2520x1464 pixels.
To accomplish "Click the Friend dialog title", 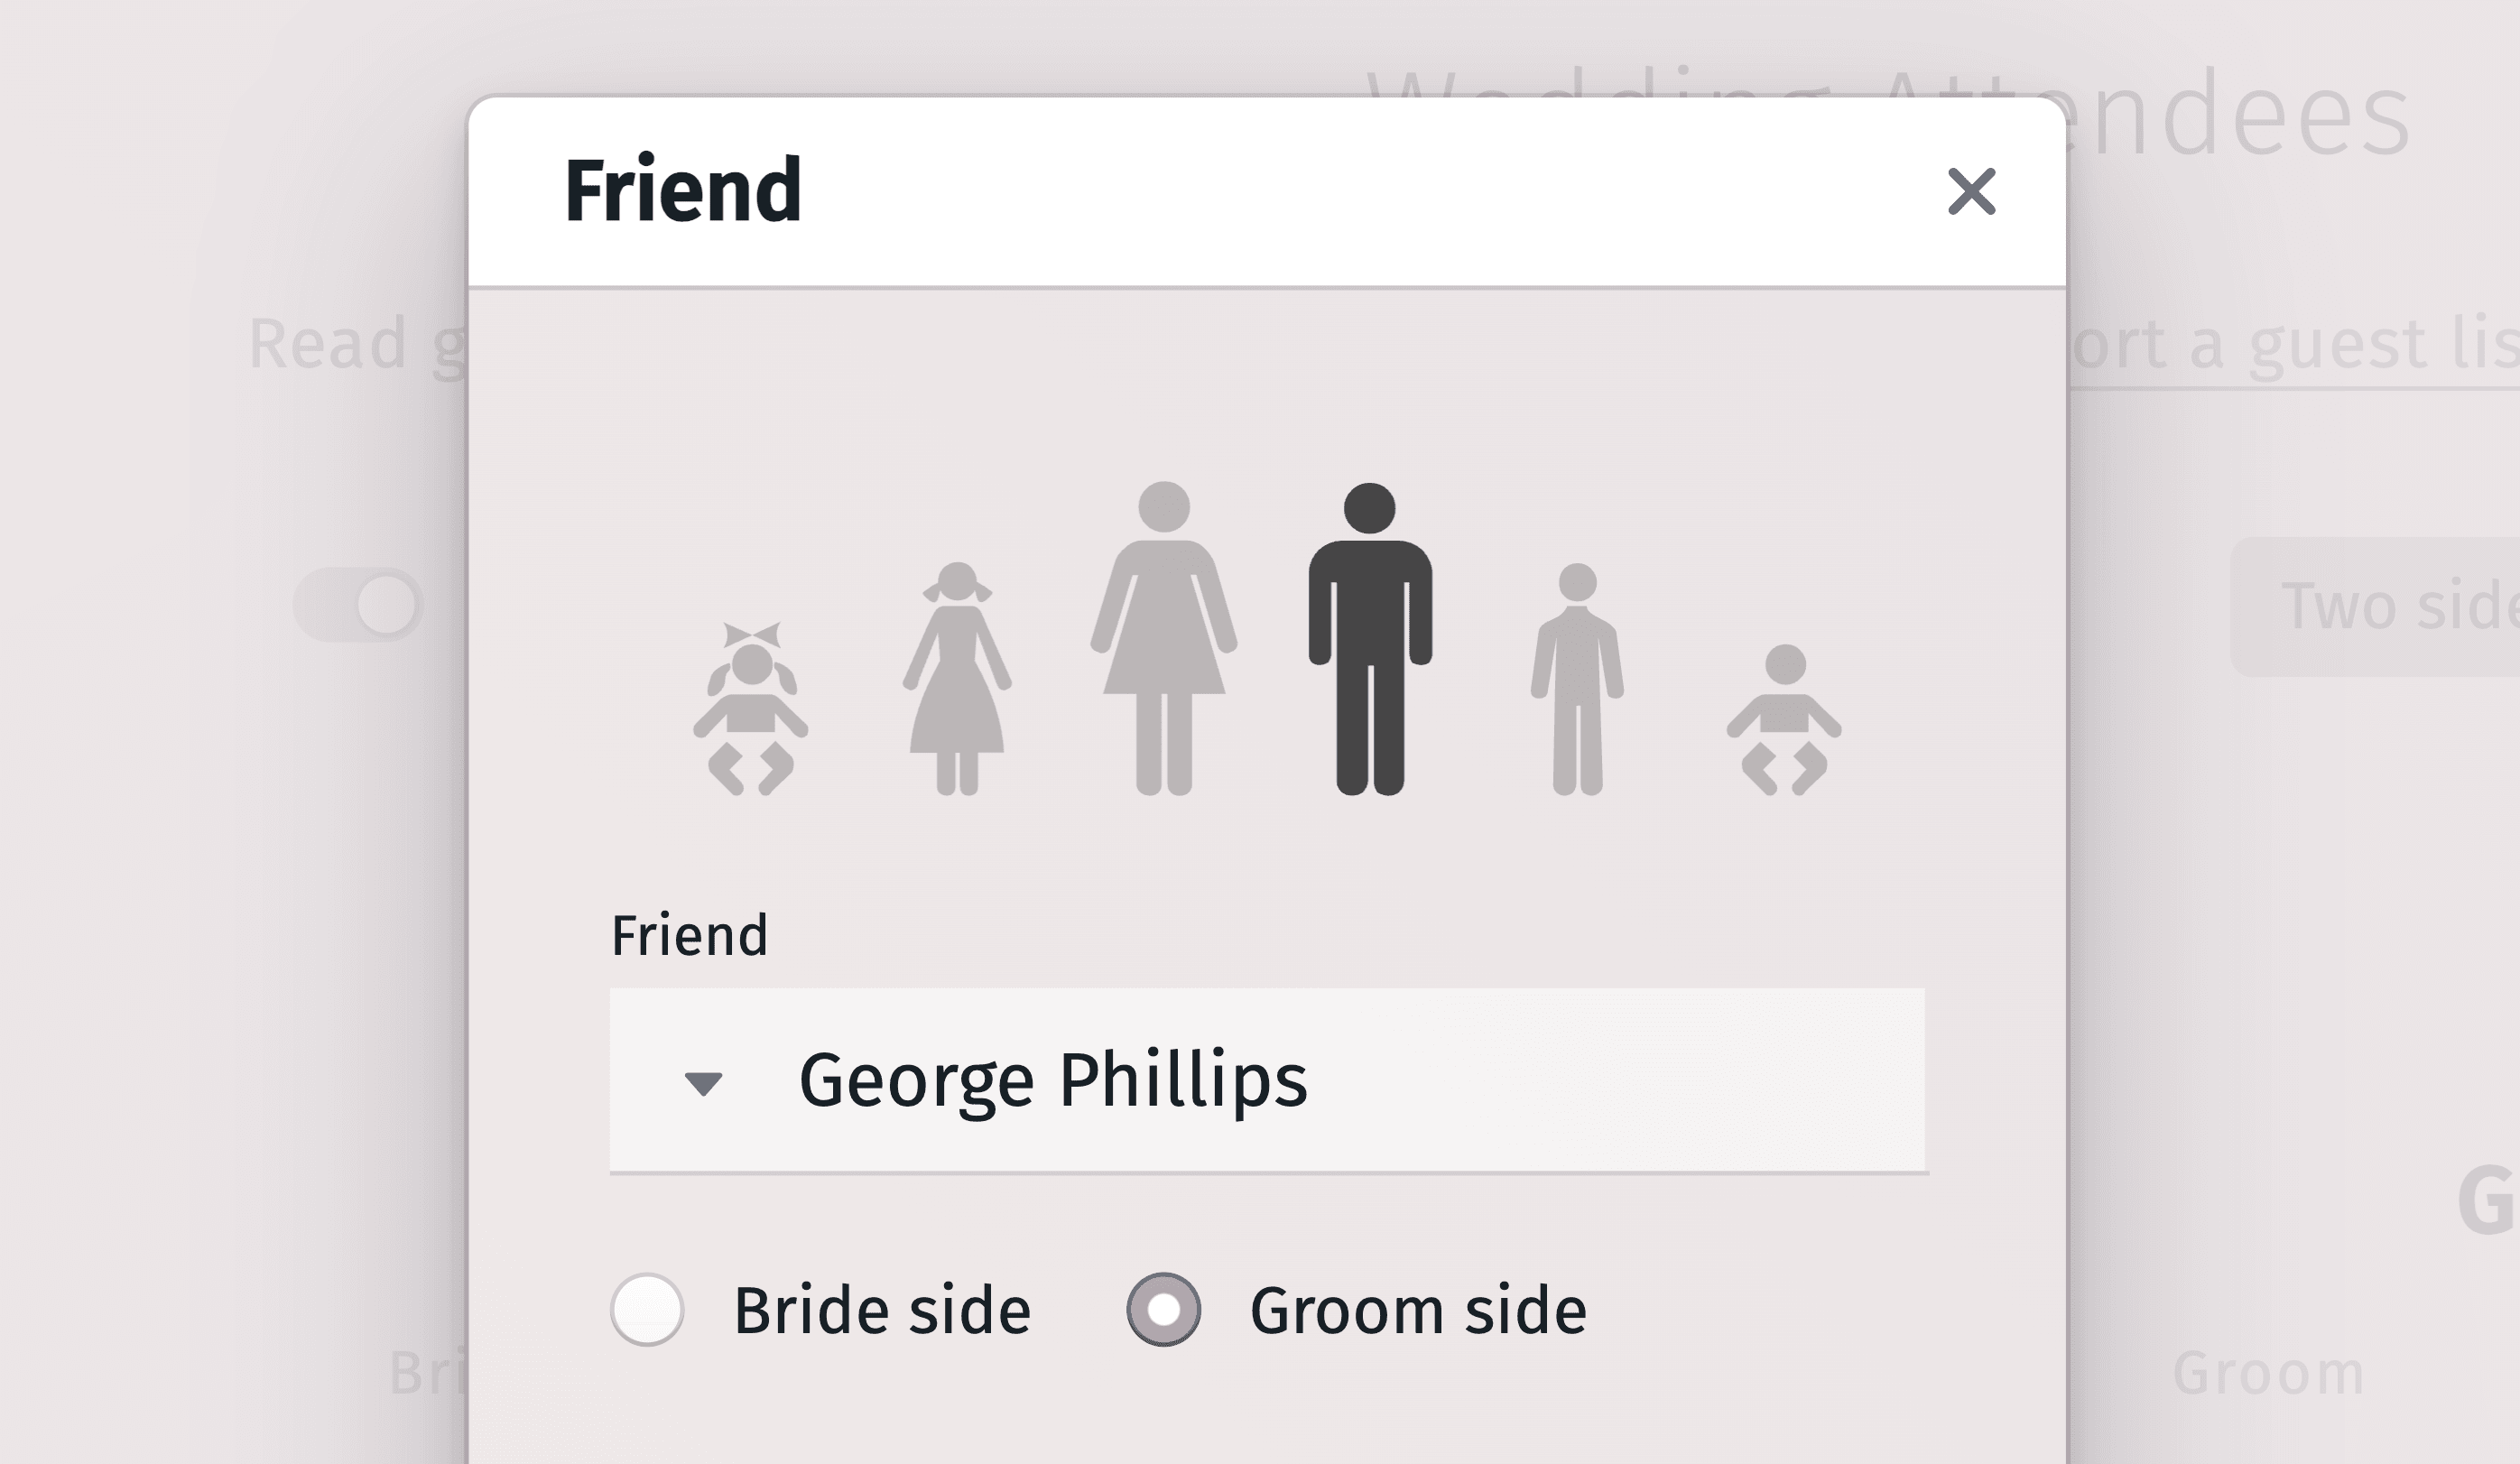I will click(x=683, y=190).
